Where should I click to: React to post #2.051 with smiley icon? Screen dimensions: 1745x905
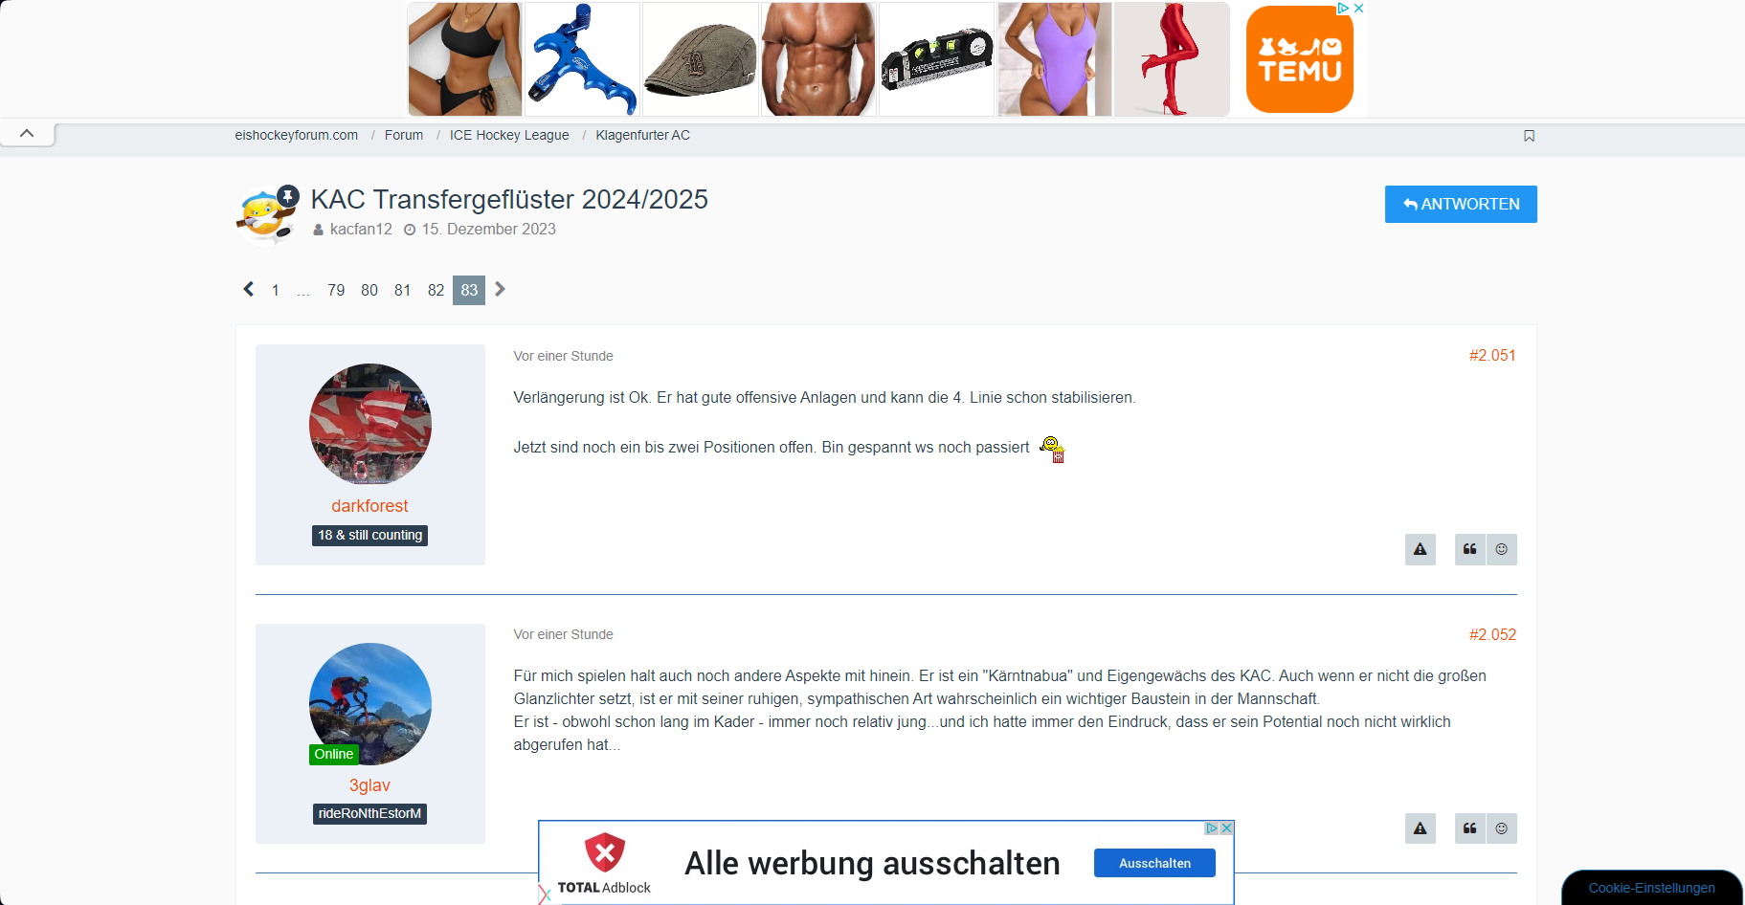click(x=1502, y=549)
